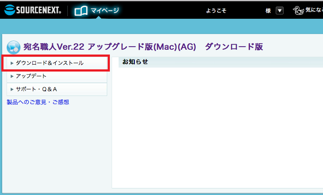This screenshot has width=323, height=195.
Task: Click the マイページ header label
Action: click(105, 10)
